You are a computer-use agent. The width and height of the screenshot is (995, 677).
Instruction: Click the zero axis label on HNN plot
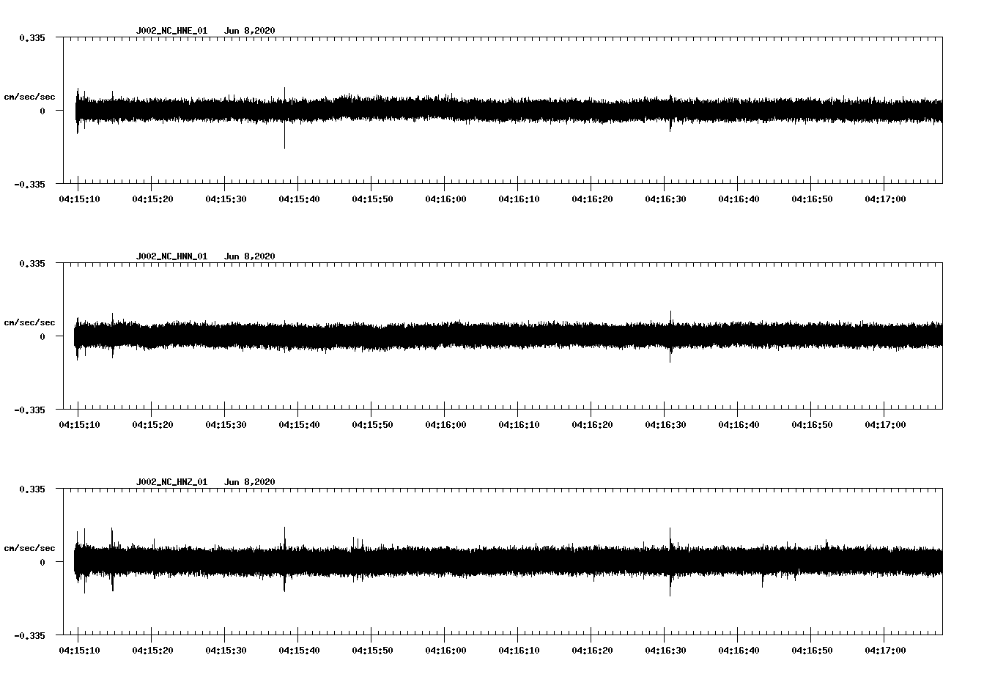coord(42,337)
